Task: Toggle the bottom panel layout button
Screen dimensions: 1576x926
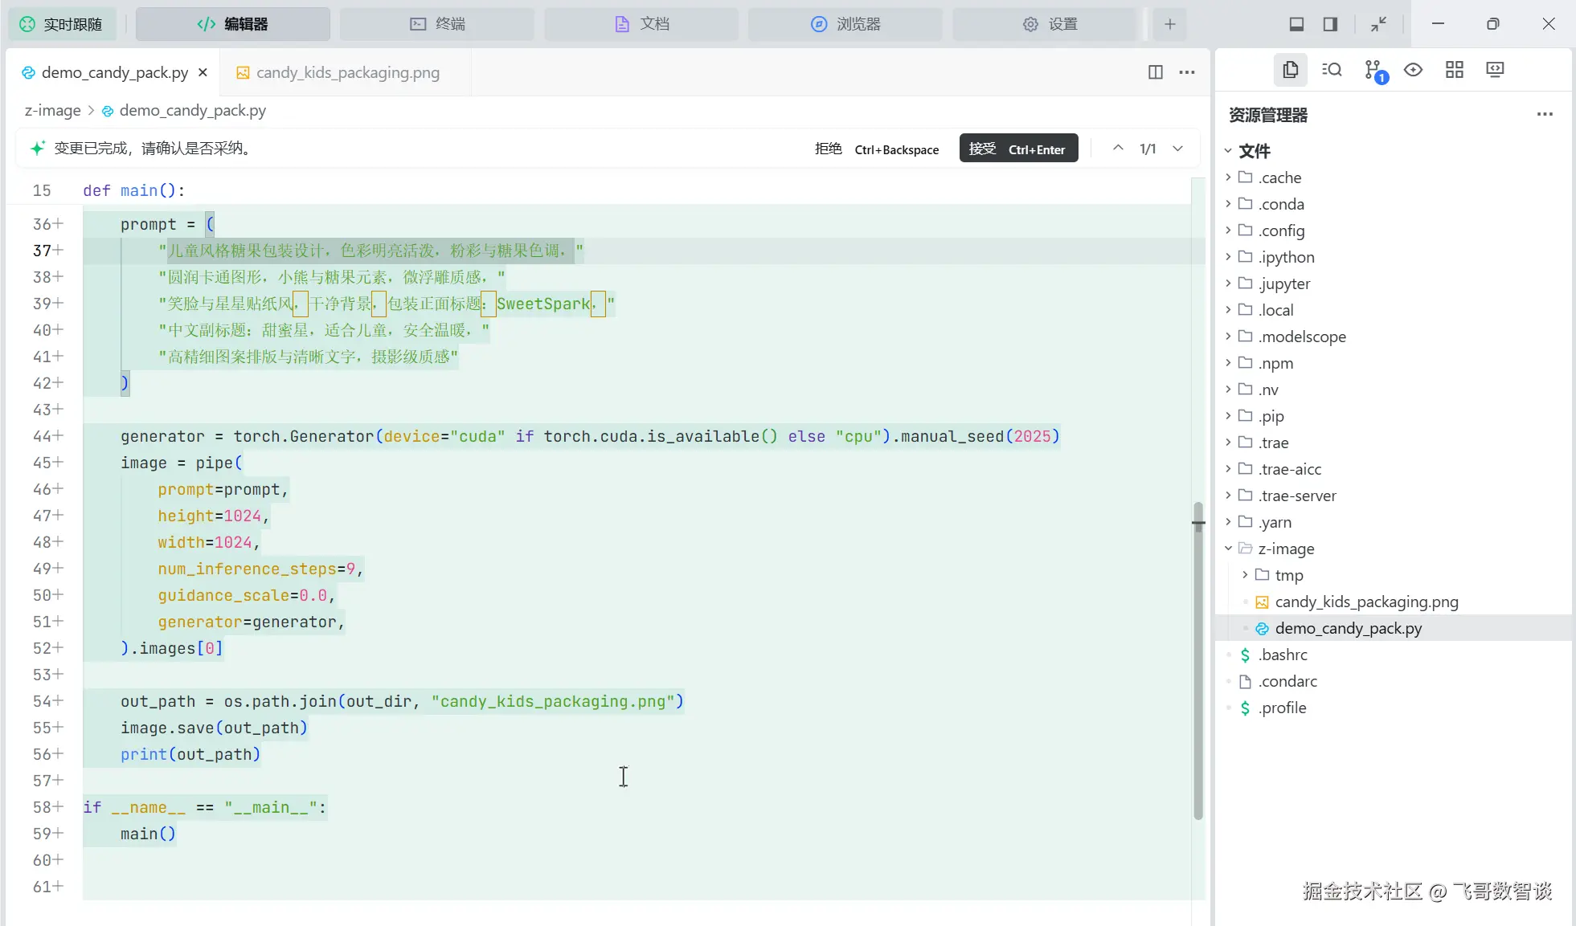Action: (x=1296, y=24)
